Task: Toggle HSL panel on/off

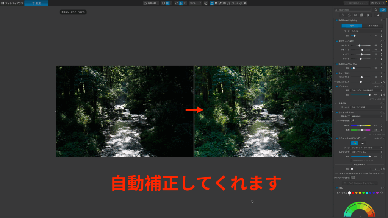Action: coord(337,188)
